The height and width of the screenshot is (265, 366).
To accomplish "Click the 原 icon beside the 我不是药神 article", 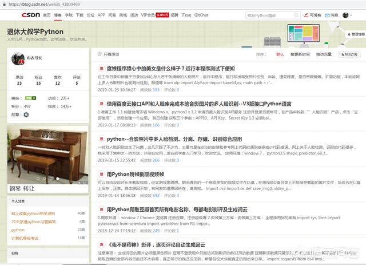I will [x=101, y=244].
